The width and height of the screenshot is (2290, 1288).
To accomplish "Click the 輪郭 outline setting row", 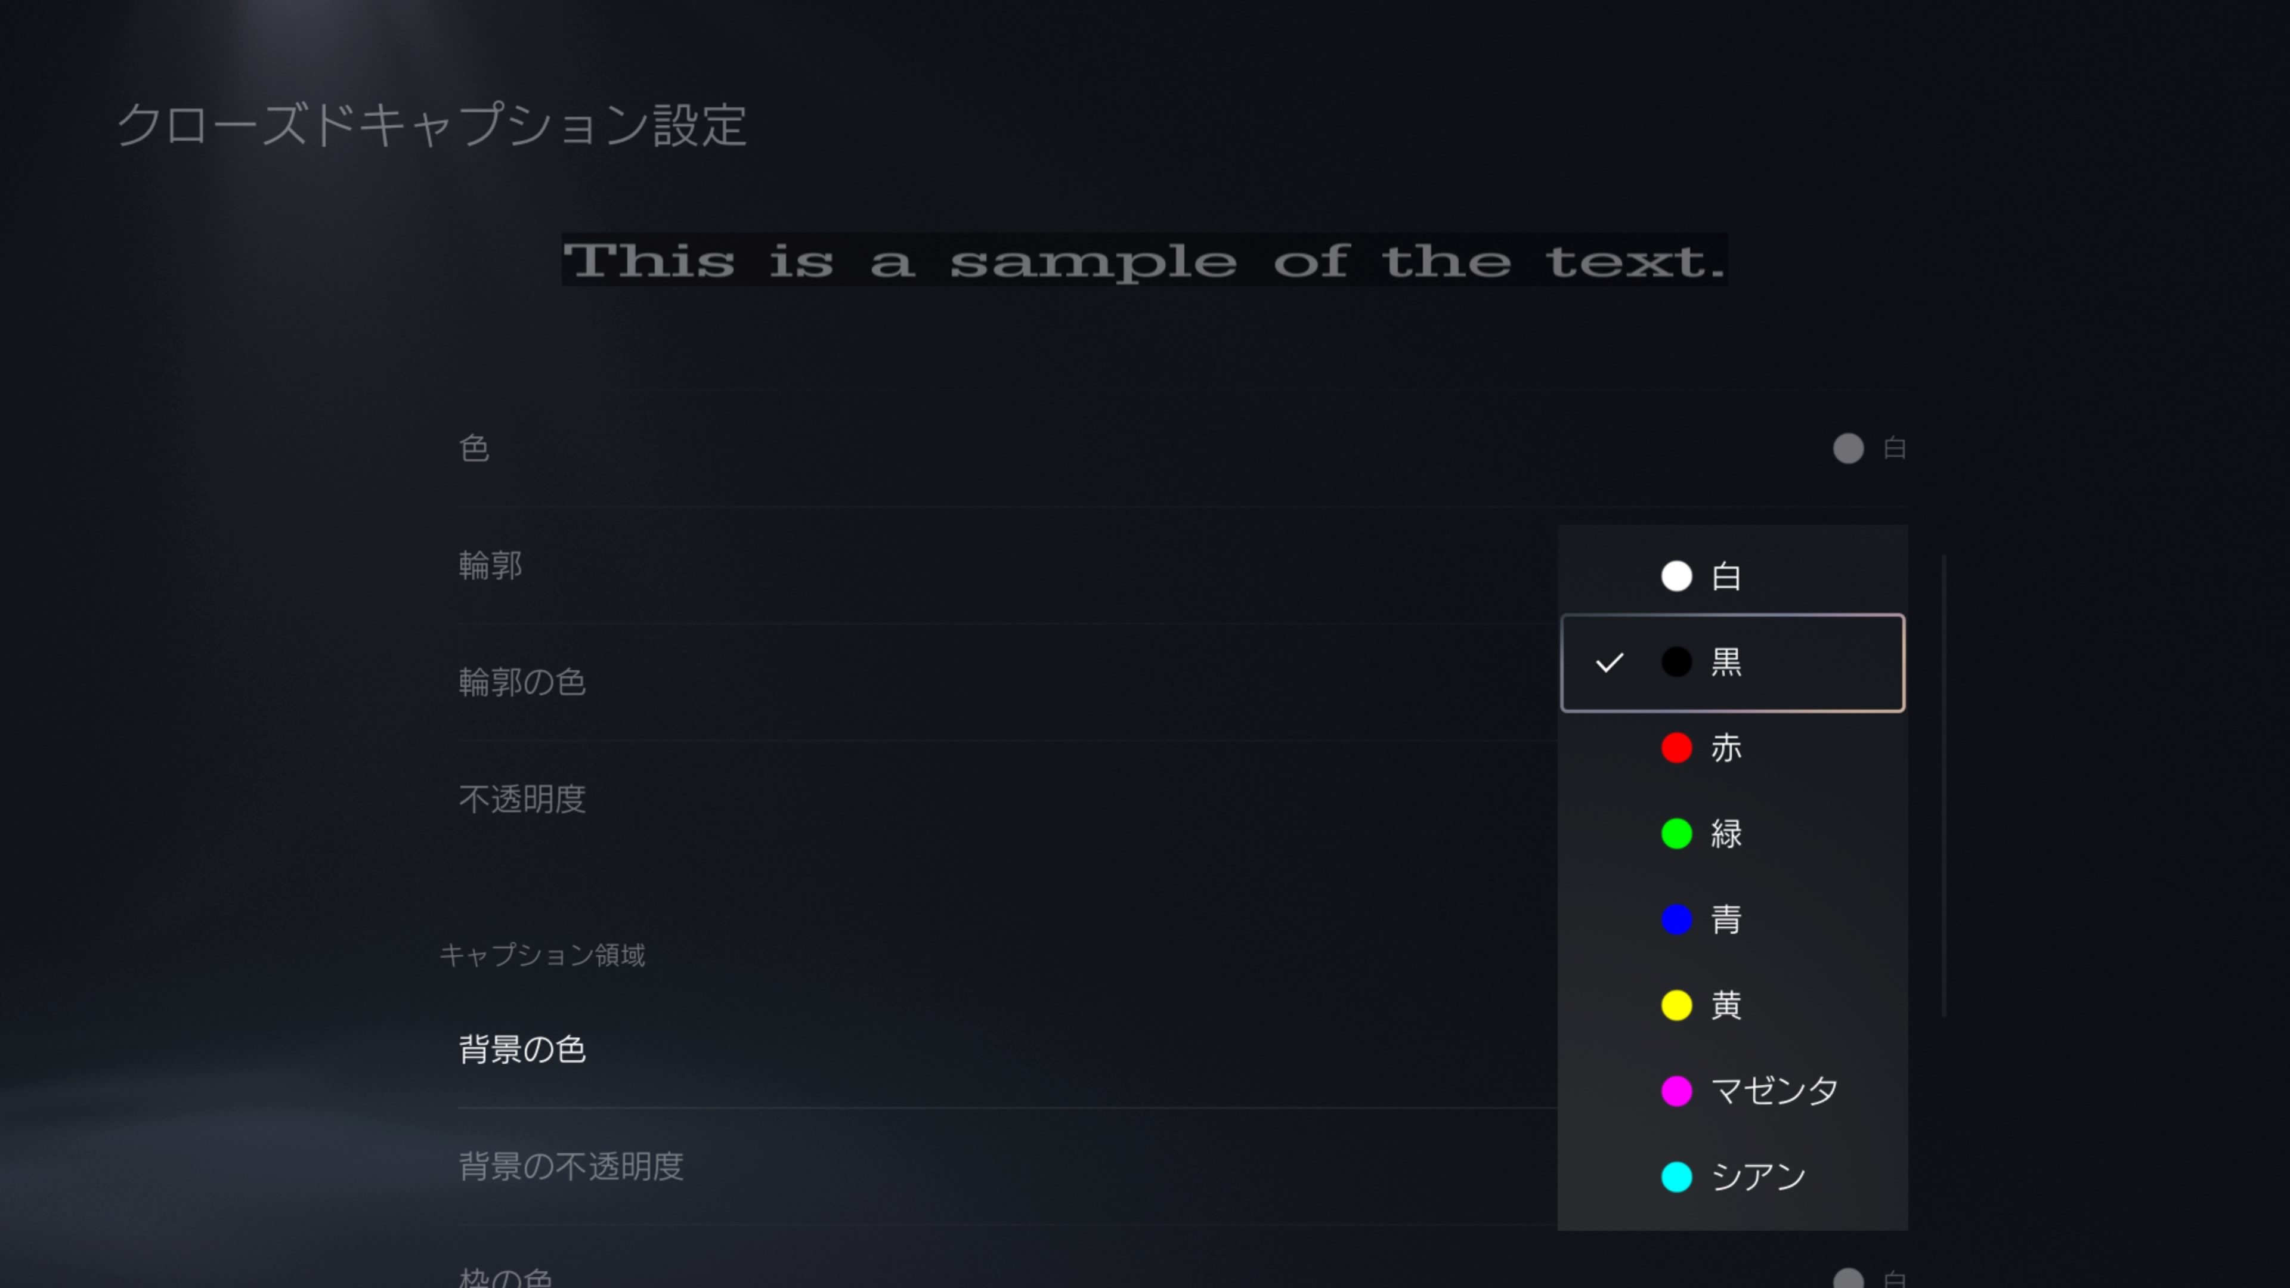I will pyautogui.click(x=490, y=565).
